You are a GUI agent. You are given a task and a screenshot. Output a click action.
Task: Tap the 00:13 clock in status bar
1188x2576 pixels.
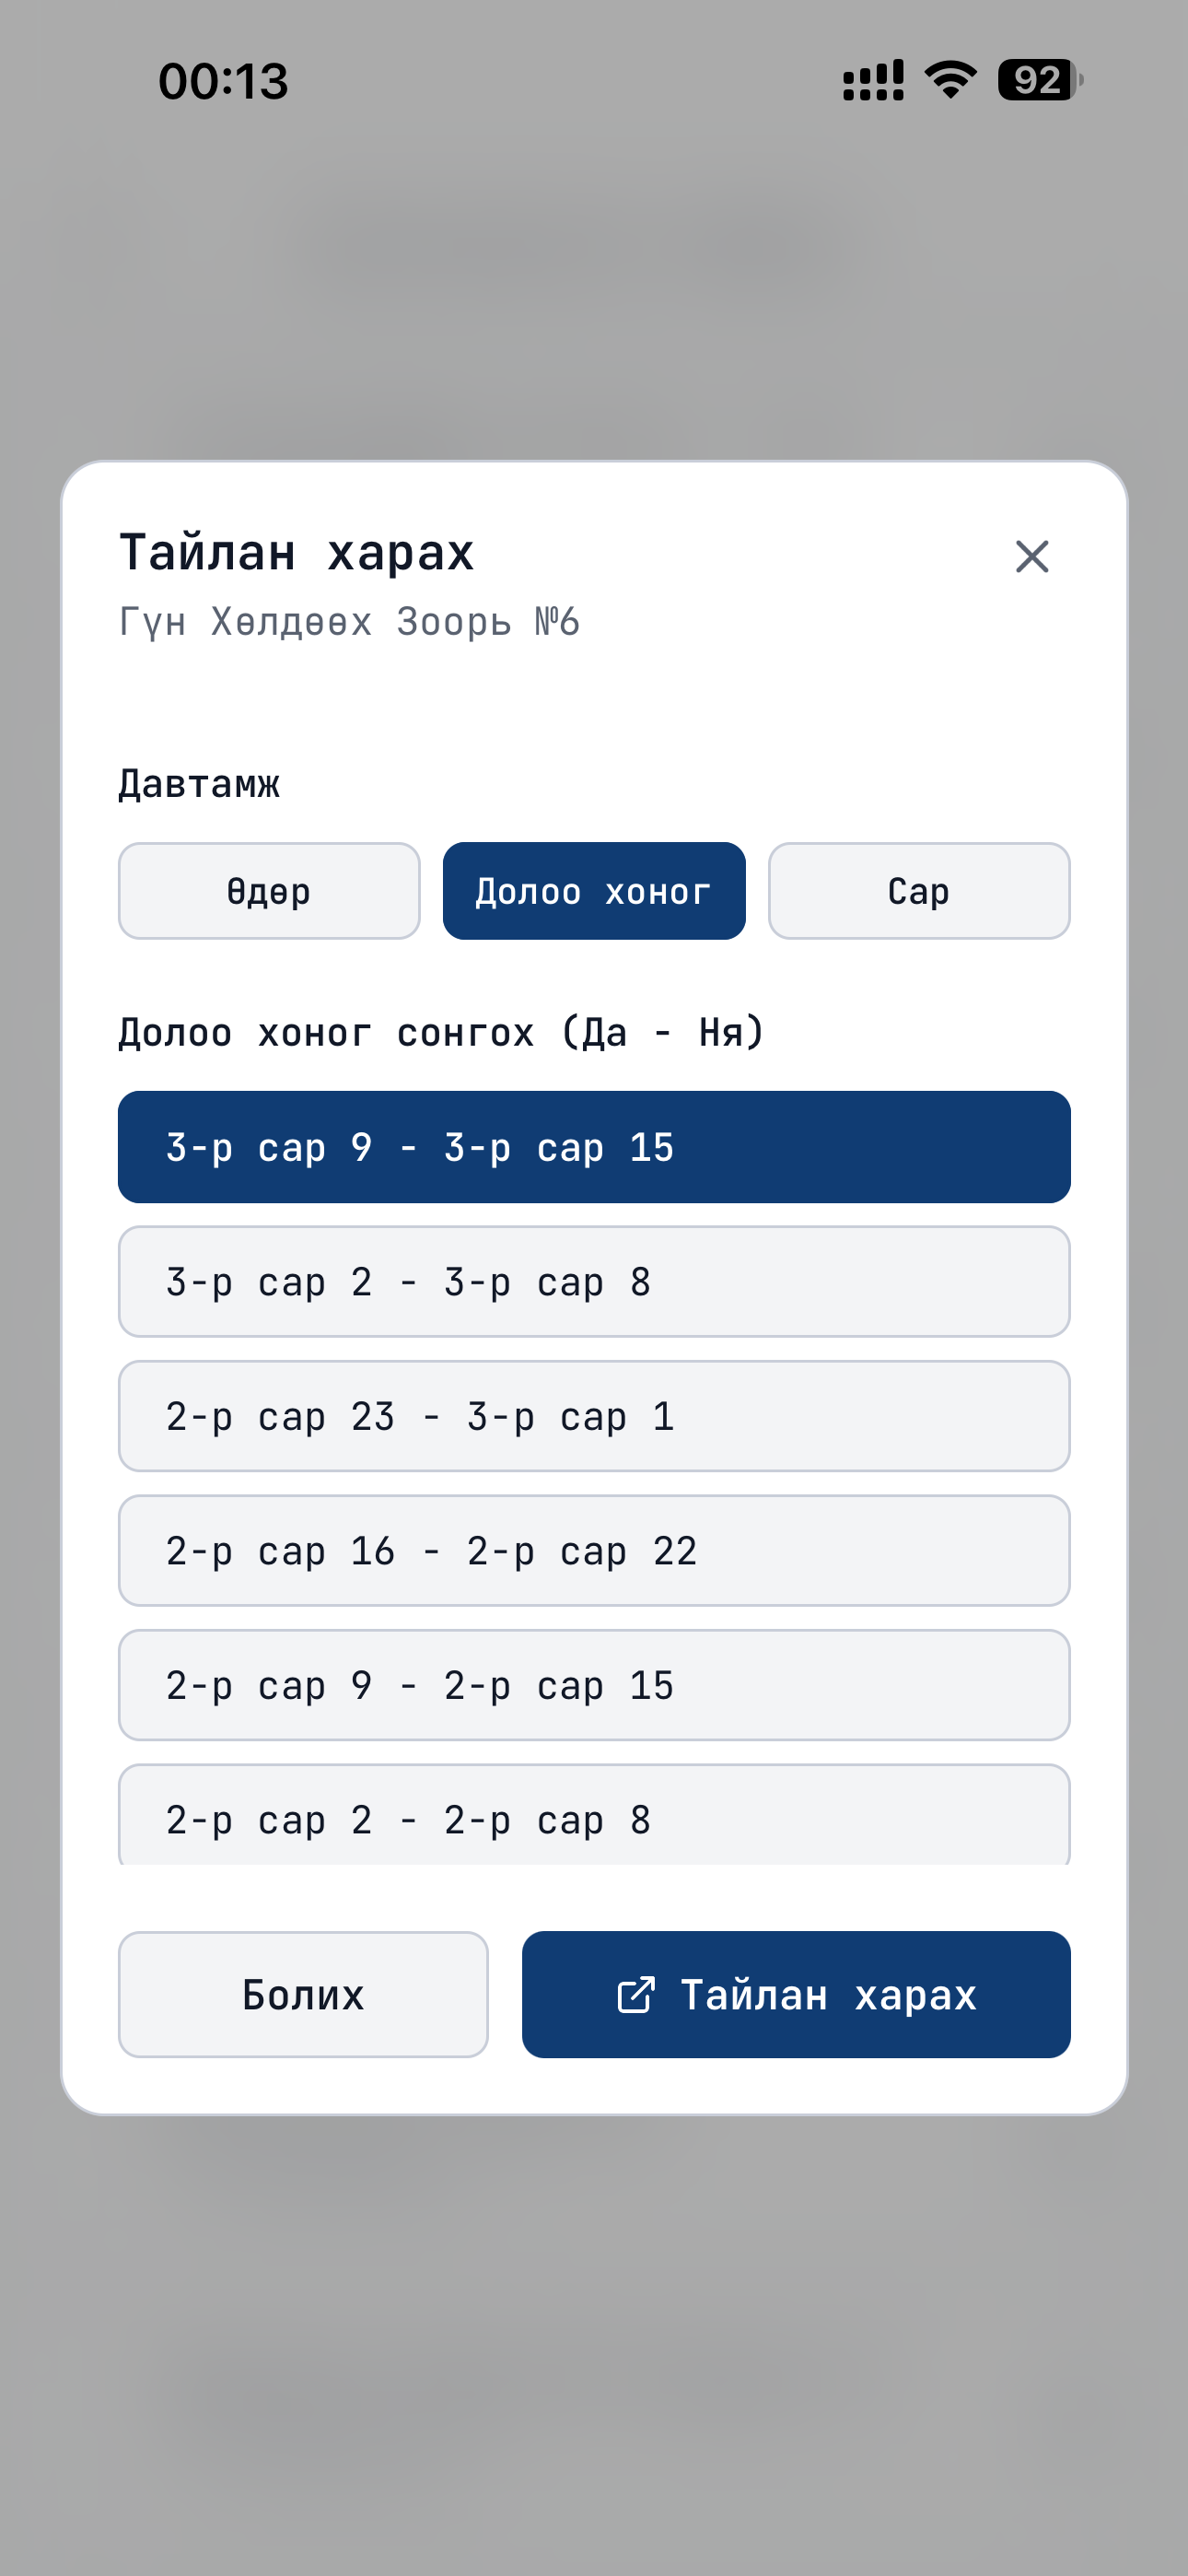(223, 81)
